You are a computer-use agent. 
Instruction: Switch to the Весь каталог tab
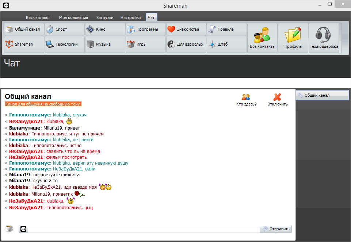pos(38,18)
